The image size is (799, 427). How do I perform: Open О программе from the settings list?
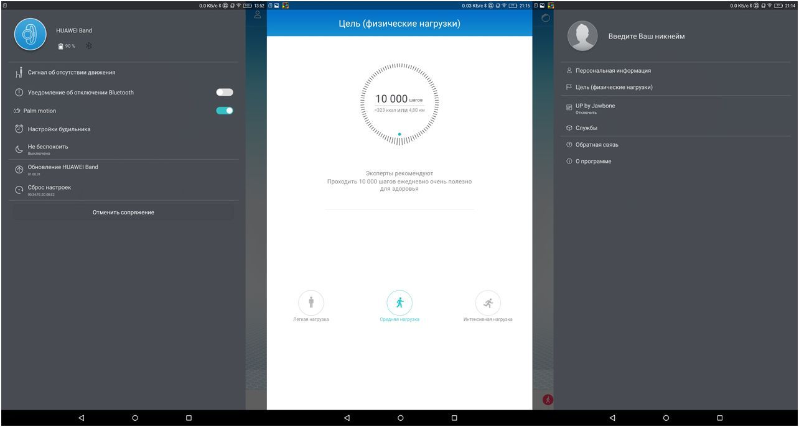pos(593,160)
